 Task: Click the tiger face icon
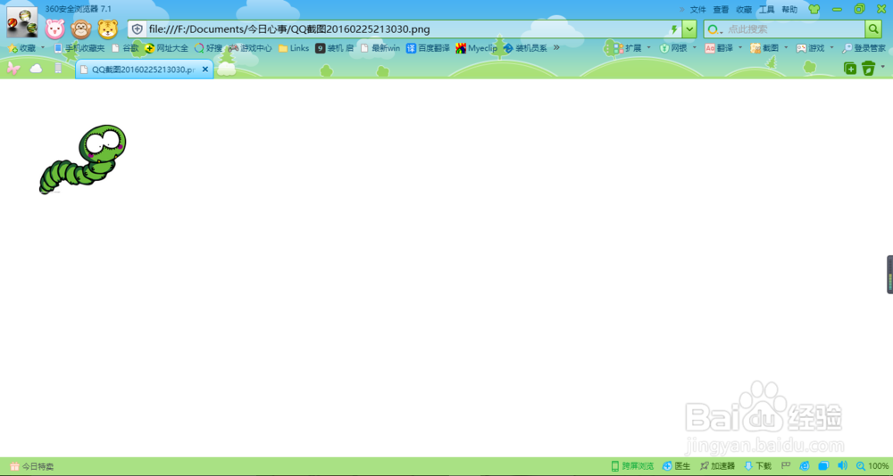pyautogui.click(x=108, y=29)
